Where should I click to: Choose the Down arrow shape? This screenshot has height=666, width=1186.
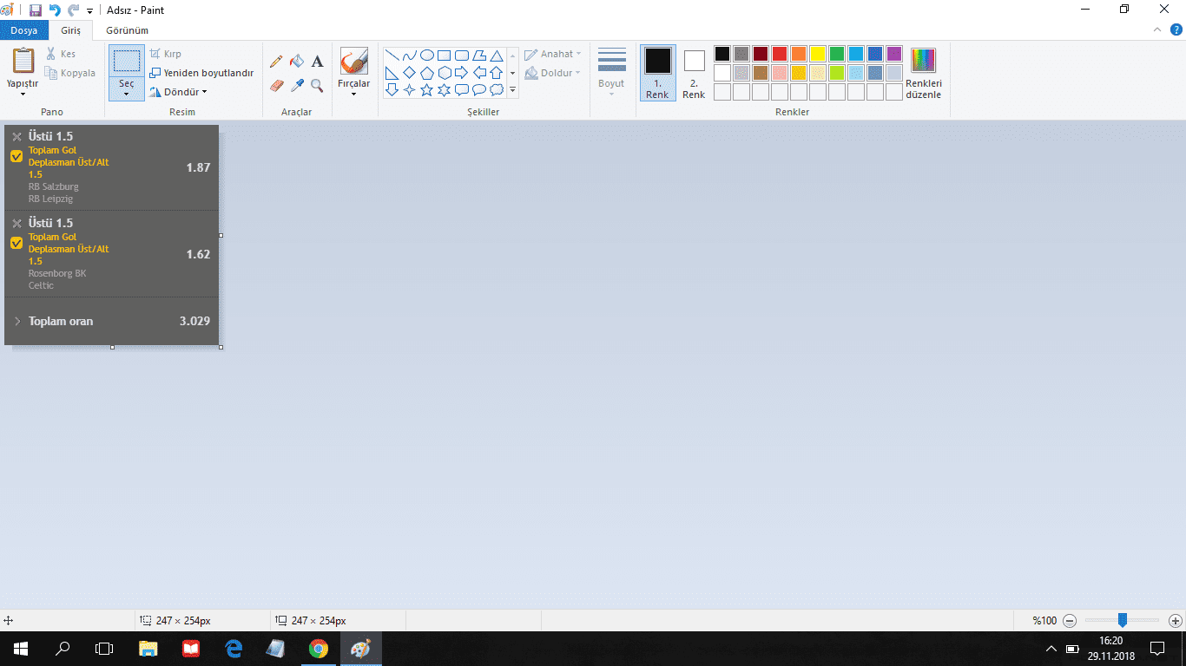(392, 89)
